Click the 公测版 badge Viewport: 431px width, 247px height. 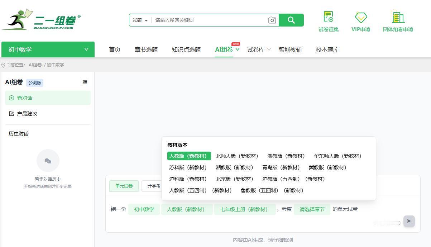point(35,82)
